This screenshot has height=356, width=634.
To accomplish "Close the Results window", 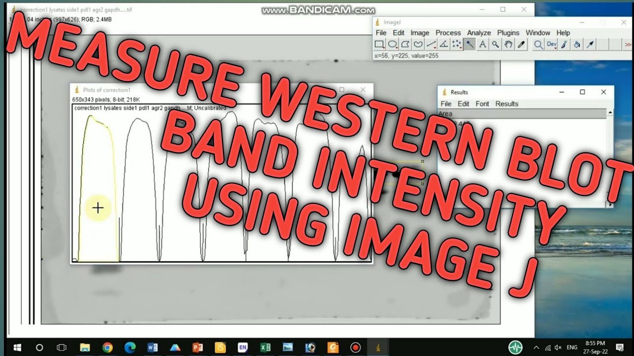I will point(603,92).
